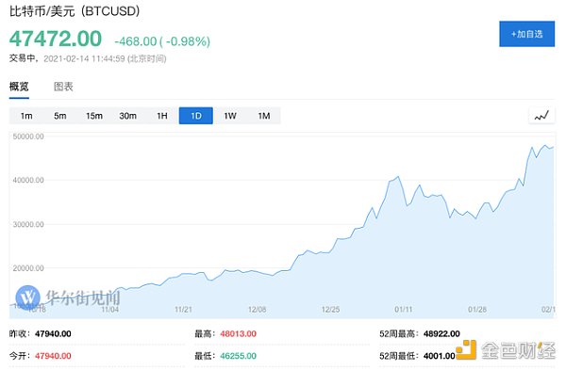This screenshot has width=566, height=370.
Task: Click the price change -468.00 (-0.98%)
Action: 162,41
